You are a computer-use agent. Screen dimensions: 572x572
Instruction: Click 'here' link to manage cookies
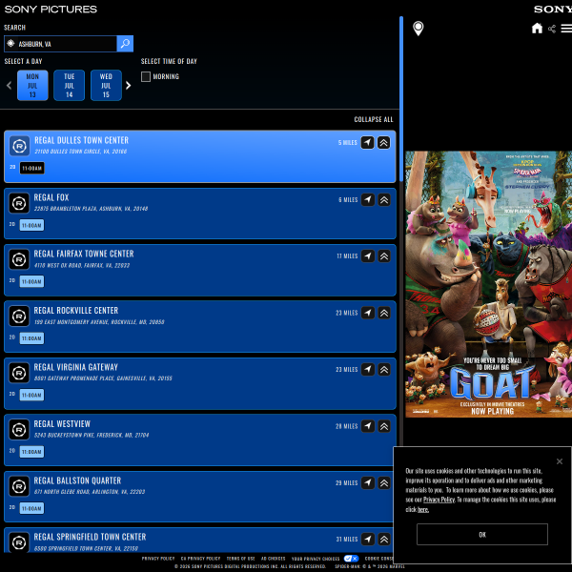coord(422,509)
